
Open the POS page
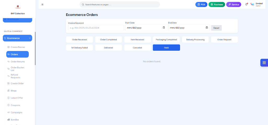pos(201,4)
